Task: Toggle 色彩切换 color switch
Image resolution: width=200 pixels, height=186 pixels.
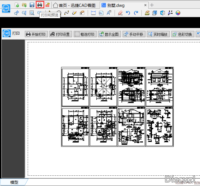Action: tap(182, 34)
